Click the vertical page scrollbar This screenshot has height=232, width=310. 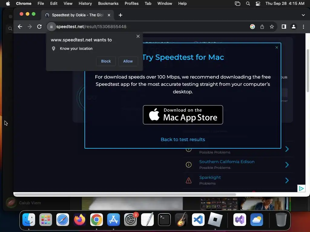pos(308,71)
